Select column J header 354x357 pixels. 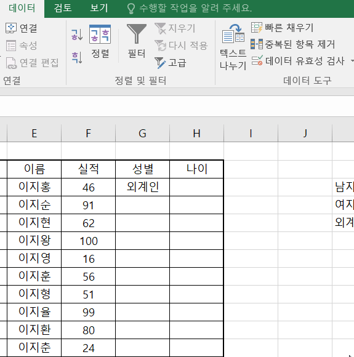(x=305, y=133)
